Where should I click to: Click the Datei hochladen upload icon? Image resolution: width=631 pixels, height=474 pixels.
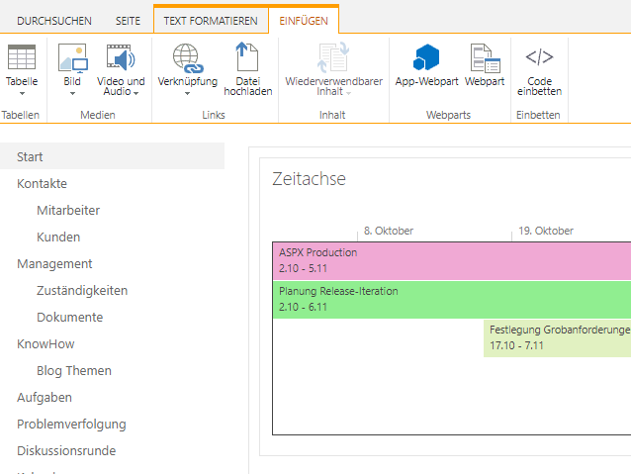click(x=246, y=57)
